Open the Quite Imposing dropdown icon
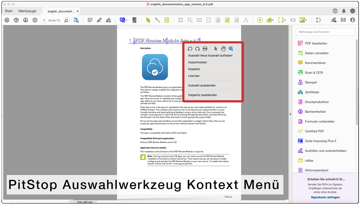Screen dimensions: 361x205 [x=123, y=20]
